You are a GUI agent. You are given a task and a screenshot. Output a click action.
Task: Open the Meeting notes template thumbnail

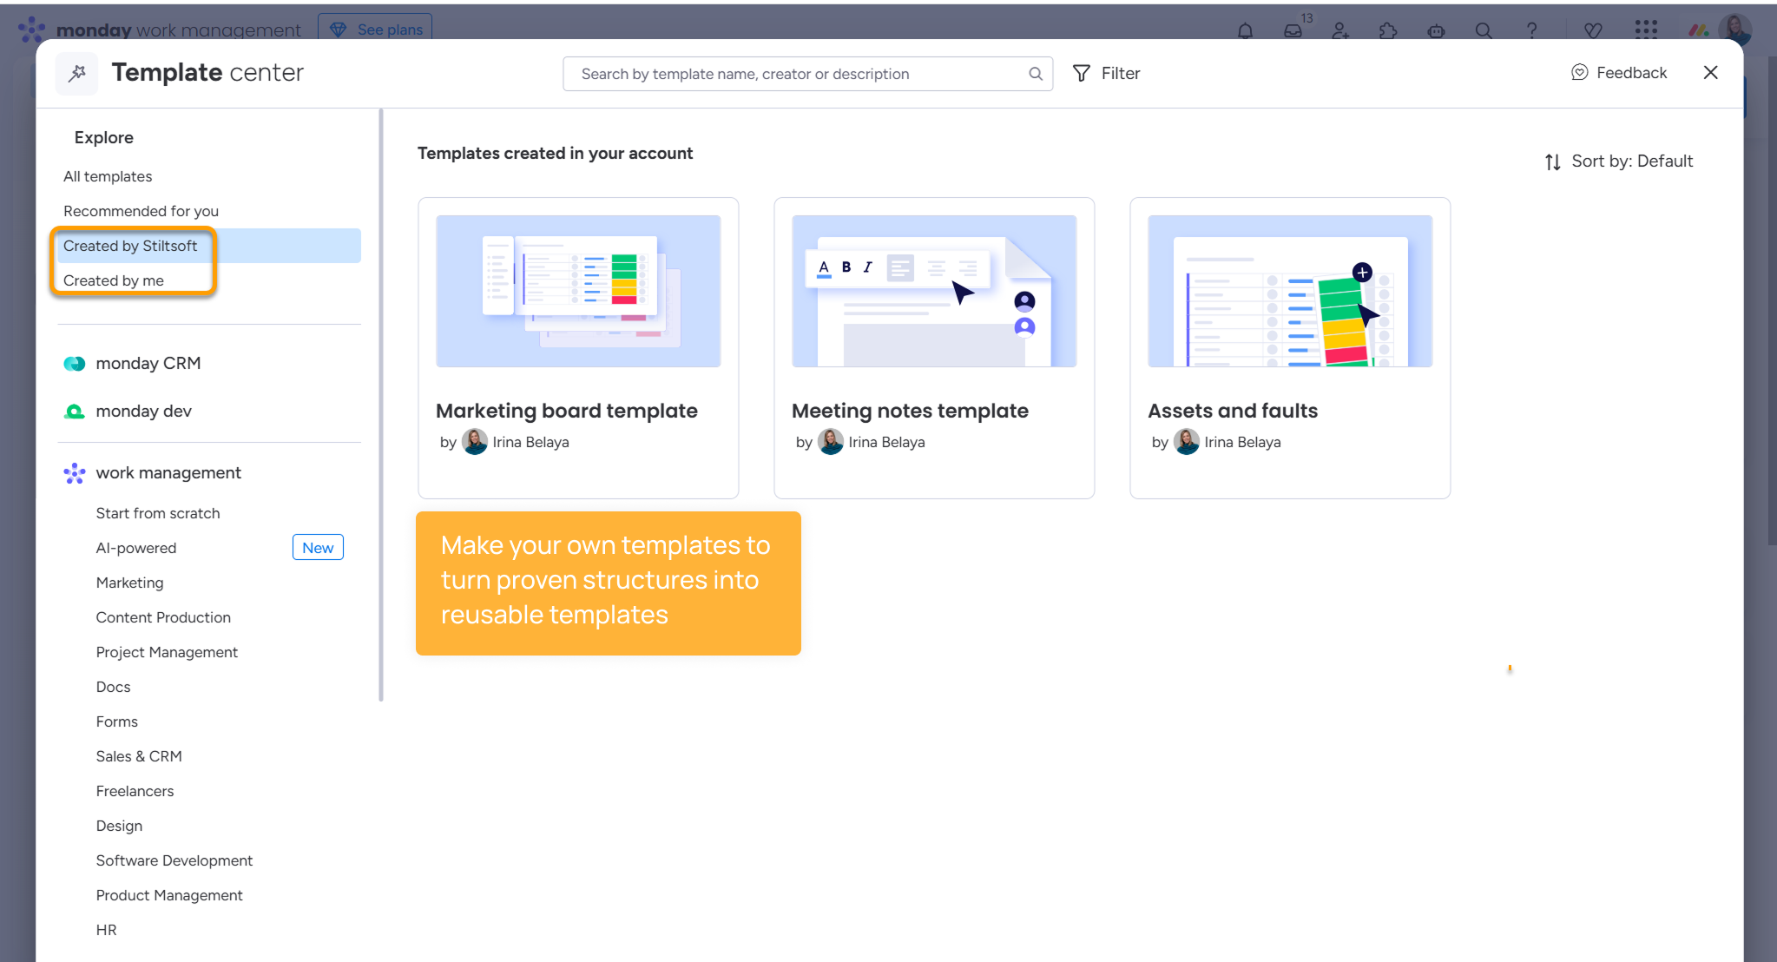[x=933, y=291]
